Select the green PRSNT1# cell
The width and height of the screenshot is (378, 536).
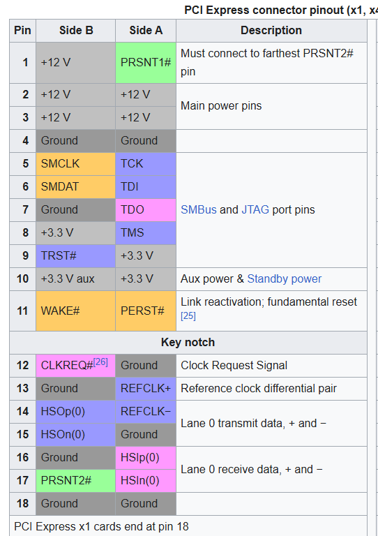tap(146, 63)
